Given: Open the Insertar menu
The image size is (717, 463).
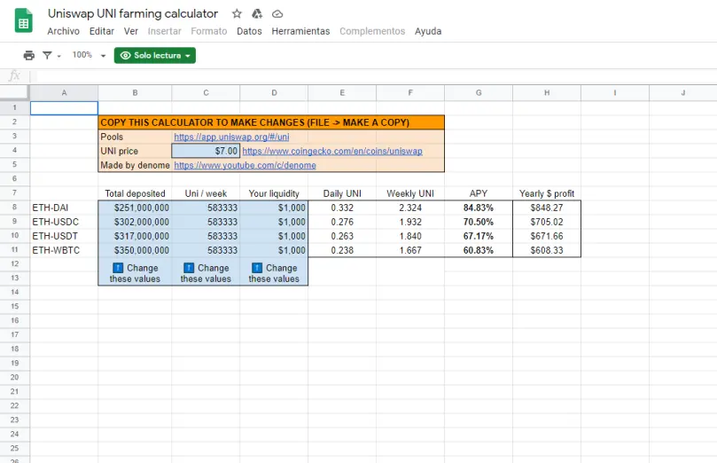Looking at the screenshot, I should (164, 31).
